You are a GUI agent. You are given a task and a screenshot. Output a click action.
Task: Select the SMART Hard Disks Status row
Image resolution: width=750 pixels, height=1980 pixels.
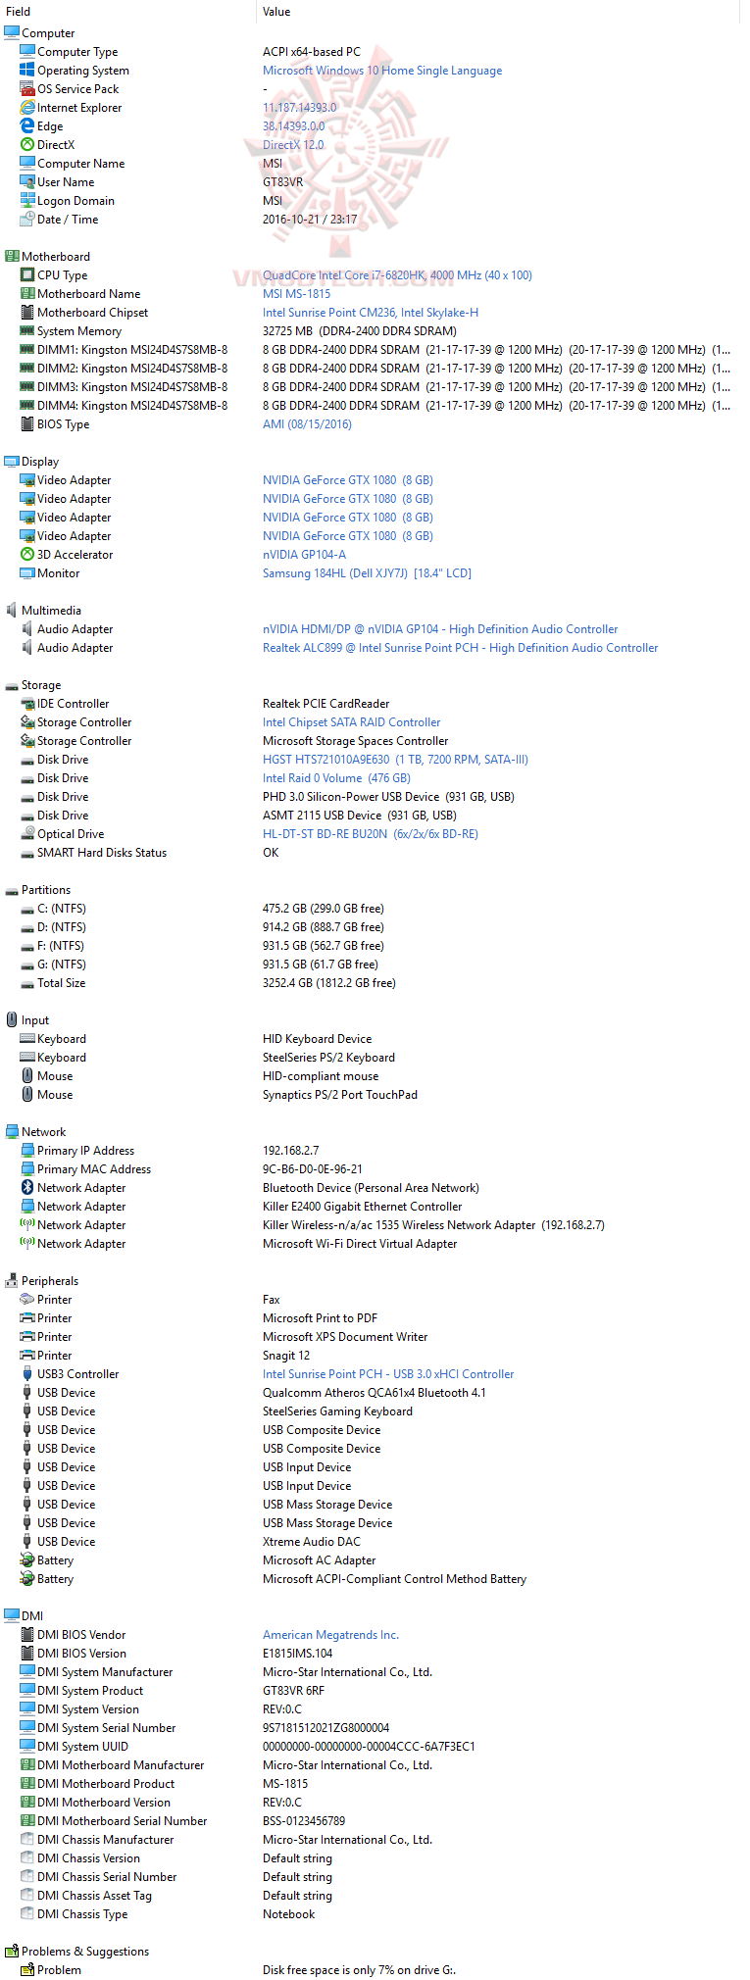coord(375,853)
